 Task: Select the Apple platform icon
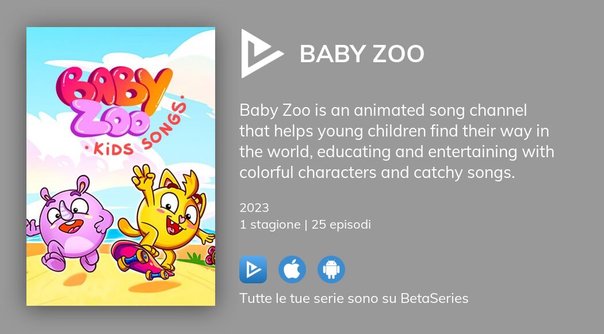pyautogui.click(x=292, y=269)
